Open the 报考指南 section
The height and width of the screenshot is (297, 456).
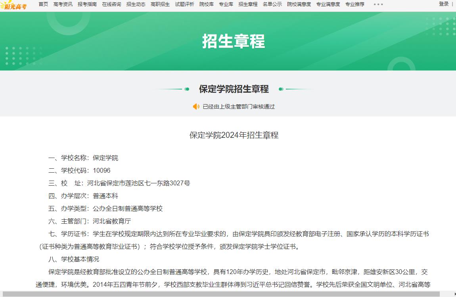tap(88, 4)
